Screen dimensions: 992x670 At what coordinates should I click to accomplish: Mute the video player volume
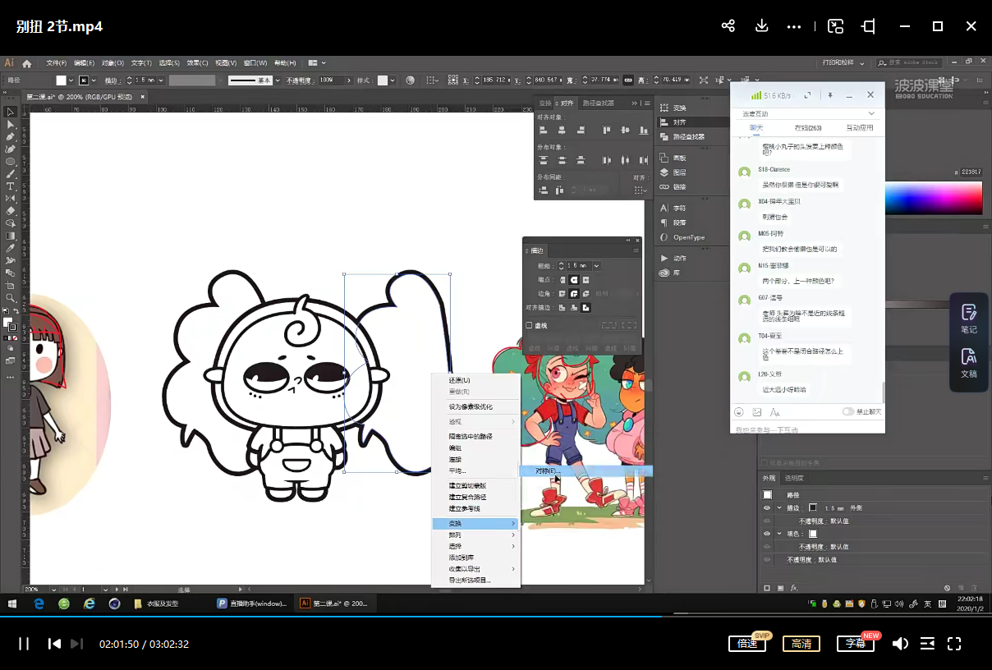900,644
